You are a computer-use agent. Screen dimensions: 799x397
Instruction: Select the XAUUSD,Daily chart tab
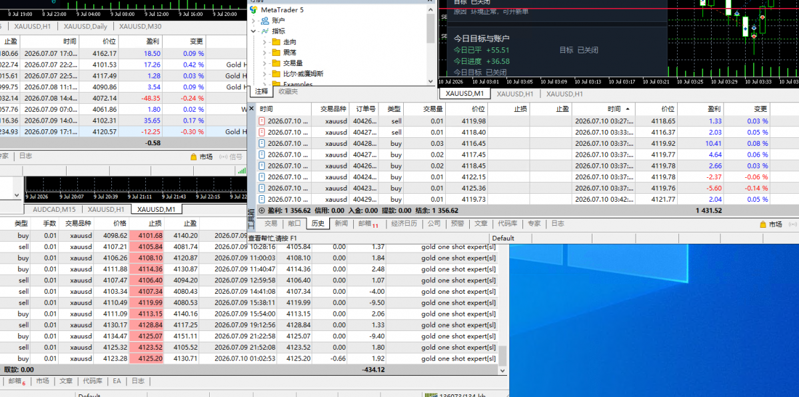pyautogui.click(x=85, y=27)
